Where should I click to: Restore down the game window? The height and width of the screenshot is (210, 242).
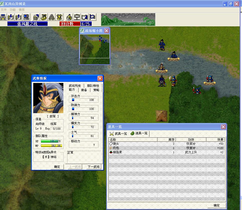(x=231, y=4)
